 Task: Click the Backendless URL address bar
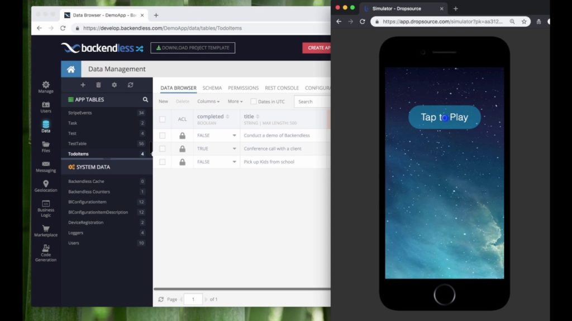[201, 28]
